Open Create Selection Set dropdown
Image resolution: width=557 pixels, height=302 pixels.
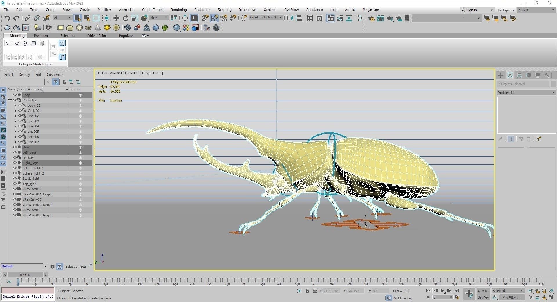point(266,17)
